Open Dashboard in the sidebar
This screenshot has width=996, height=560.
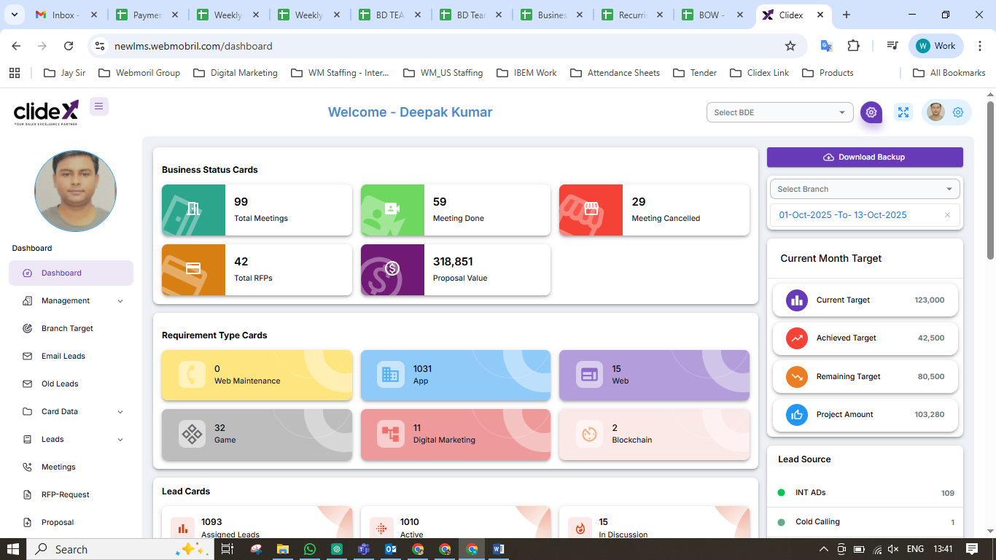[71, 273]
